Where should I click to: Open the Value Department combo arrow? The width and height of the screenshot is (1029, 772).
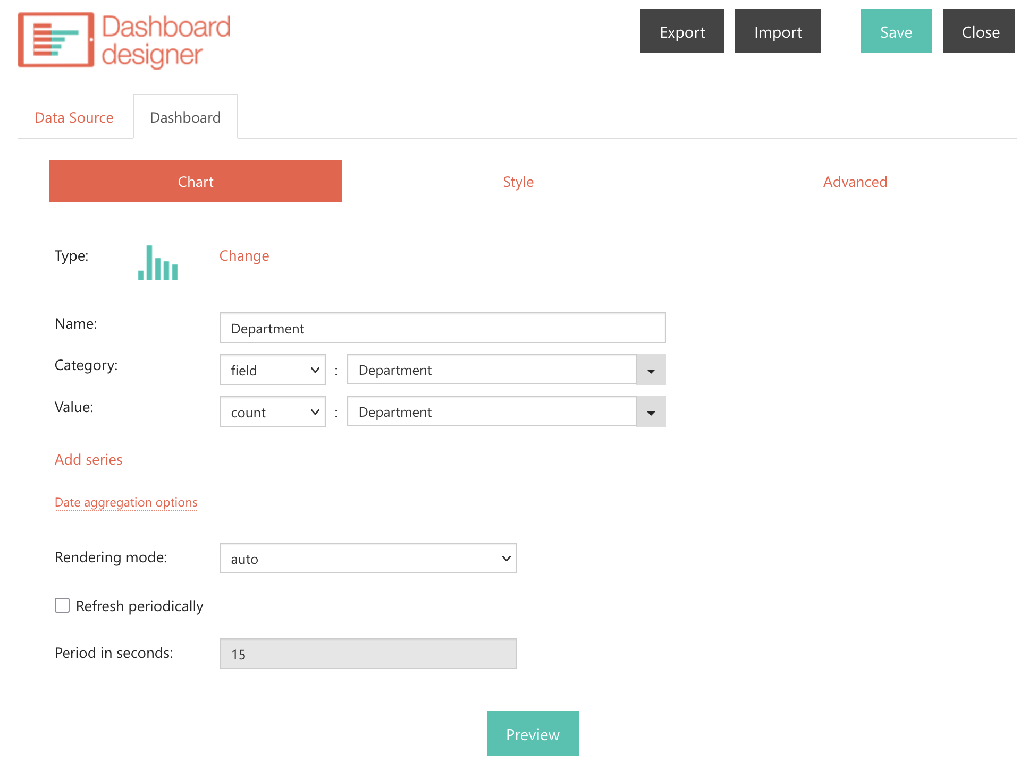651,412
